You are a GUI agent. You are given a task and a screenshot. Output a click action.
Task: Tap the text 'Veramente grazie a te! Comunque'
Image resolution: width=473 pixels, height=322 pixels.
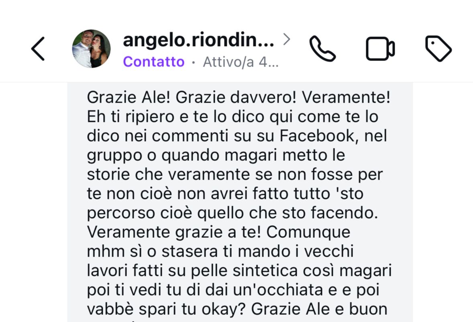pos(218,232)
